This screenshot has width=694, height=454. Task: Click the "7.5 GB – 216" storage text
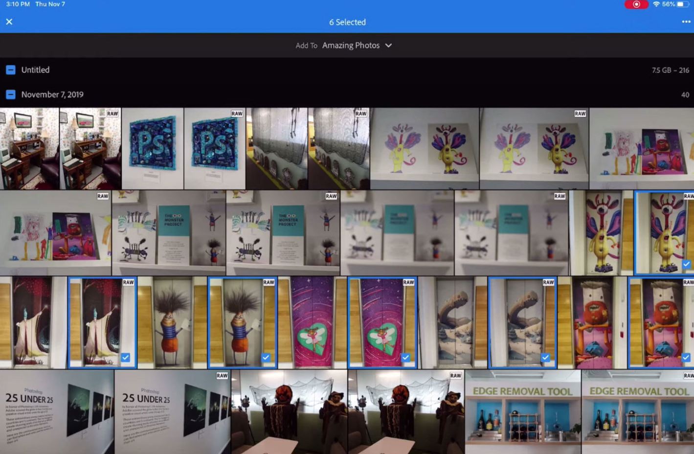tap(671, 70)
